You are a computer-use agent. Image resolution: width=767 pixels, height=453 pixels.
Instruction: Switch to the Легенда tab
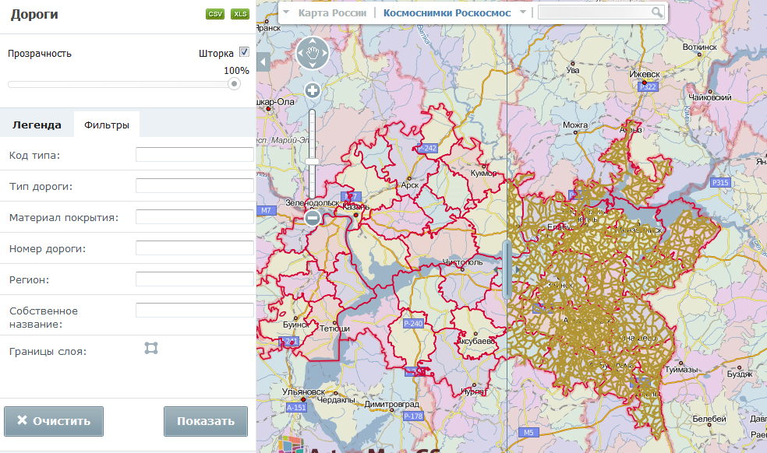pos(37,125)
